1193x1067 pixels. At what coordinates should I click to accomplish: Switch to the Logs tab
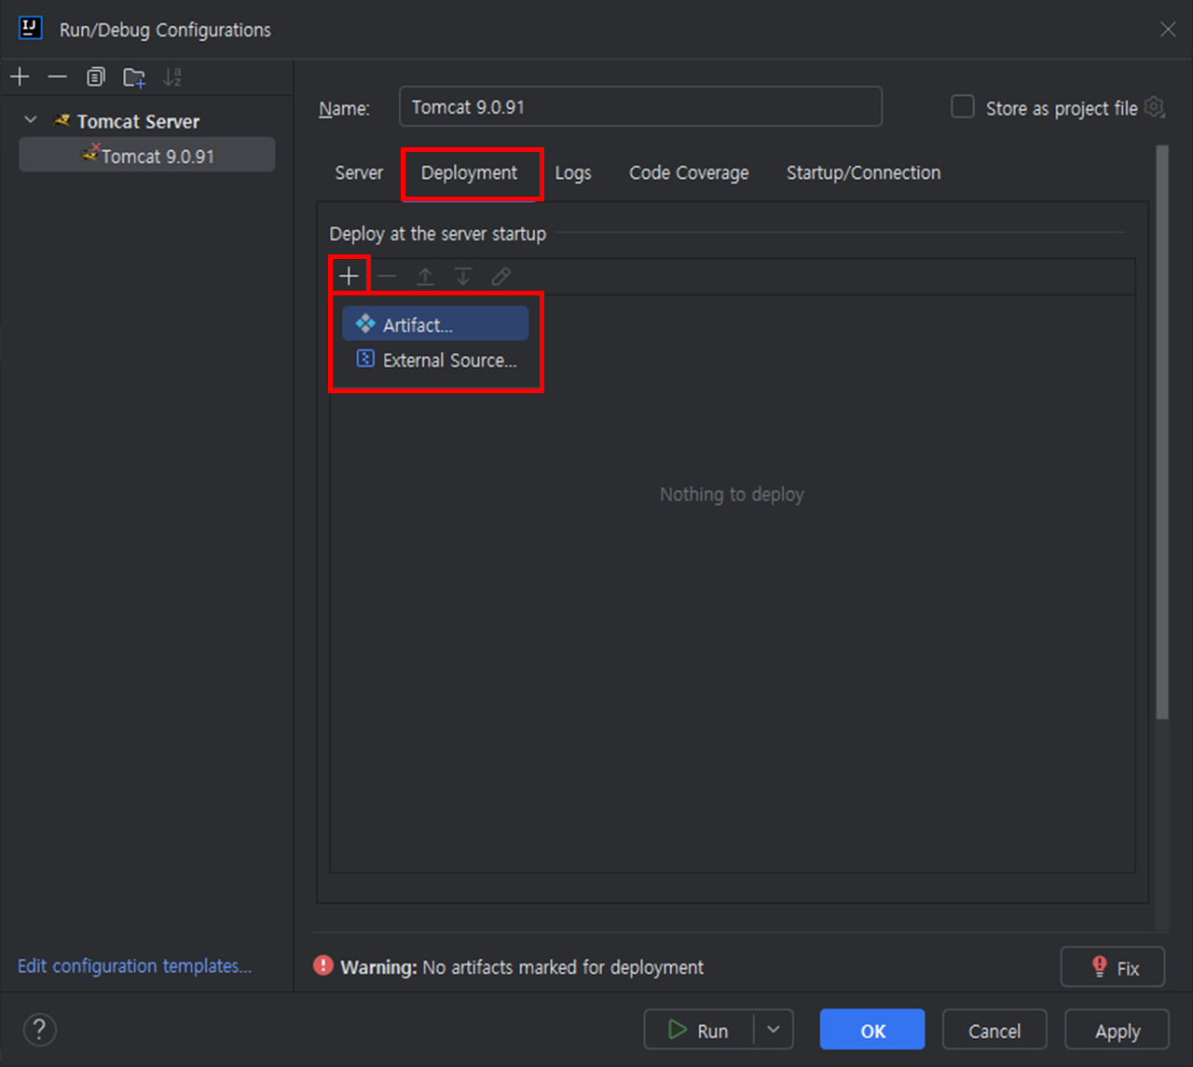tap(573, 172)
